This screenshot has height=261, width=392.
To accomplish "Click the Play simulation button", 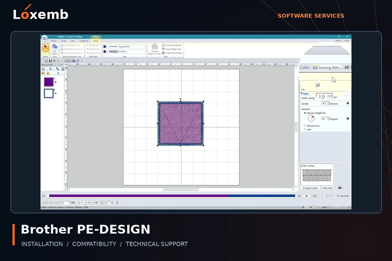I will click(x=307, y=196).
